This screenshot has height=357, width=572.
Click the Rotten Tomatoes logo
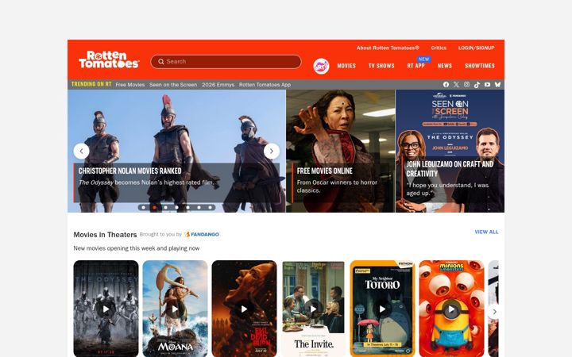[109, 59]
